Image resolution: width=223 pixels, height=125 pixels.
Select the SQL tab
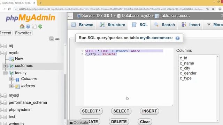139,25
